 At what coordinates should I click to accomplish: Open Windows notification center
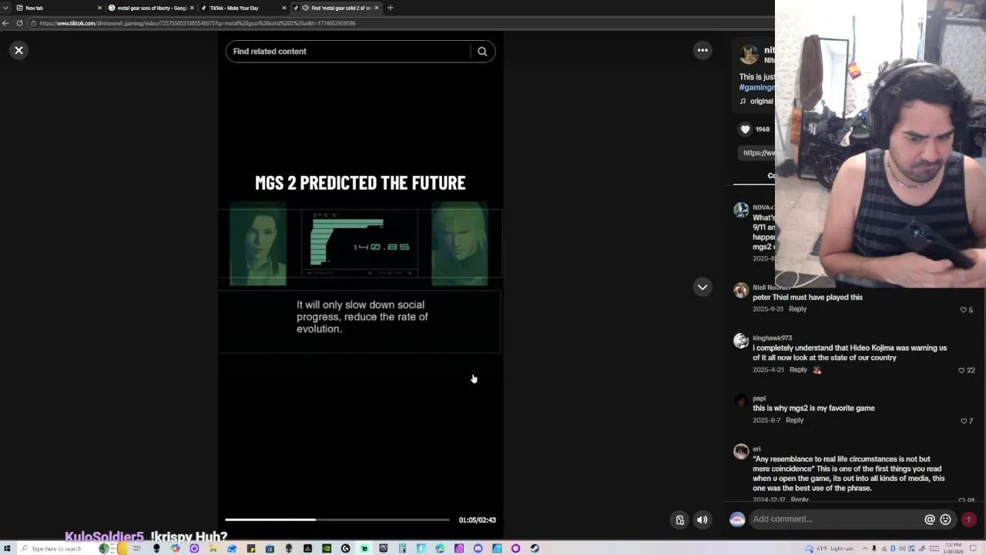click(x=973, y=548)
